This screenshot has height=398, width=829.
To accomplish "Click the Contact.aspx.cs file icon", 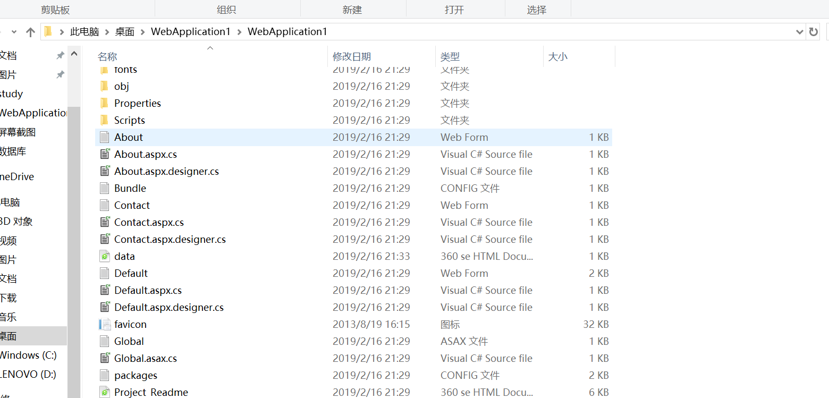I will tap(105, 222).
